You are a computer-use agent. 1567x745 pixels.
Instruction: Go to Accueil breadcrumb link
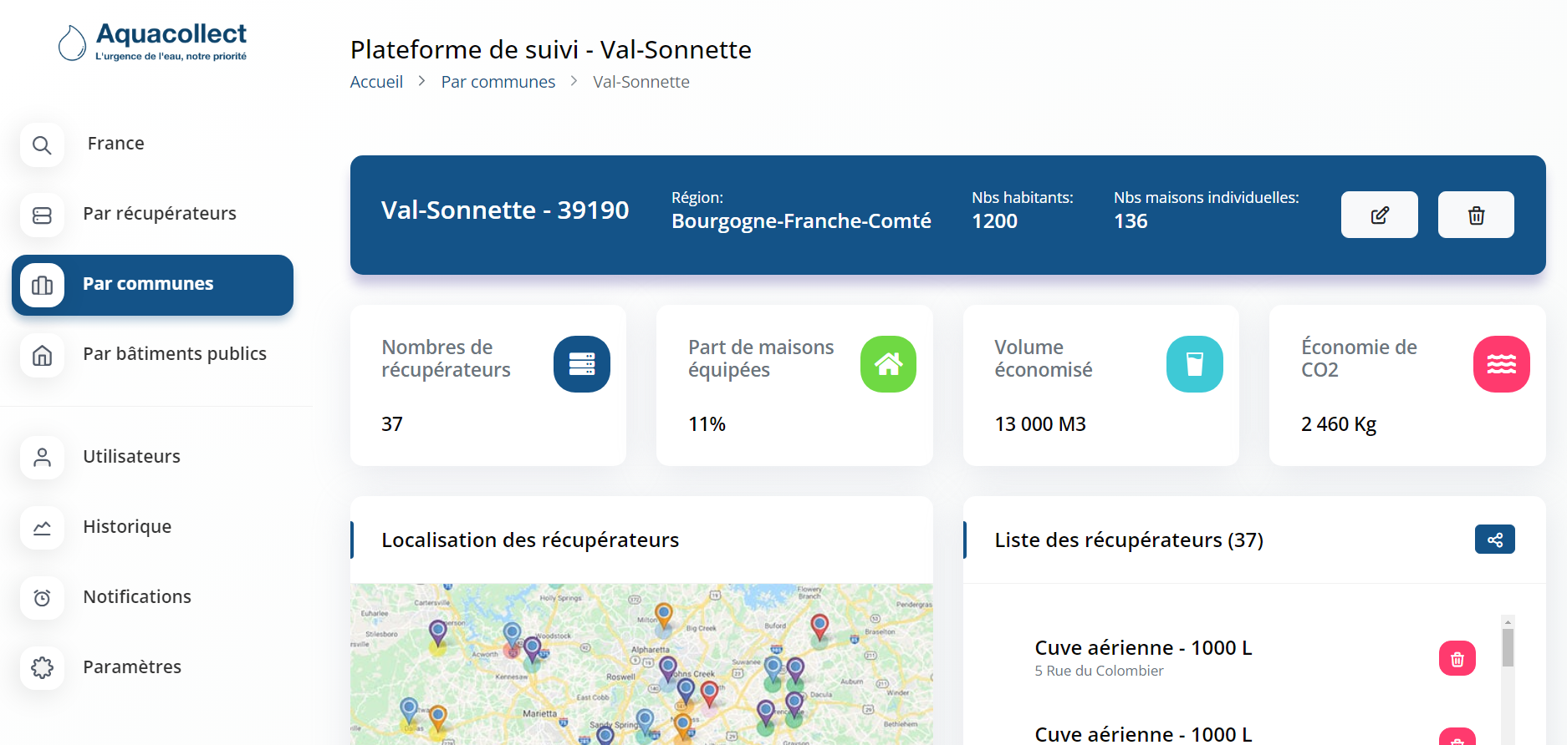(x=376, y=82)
